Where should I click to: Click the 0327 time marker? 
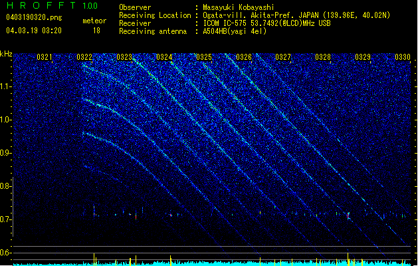point(283,57)
